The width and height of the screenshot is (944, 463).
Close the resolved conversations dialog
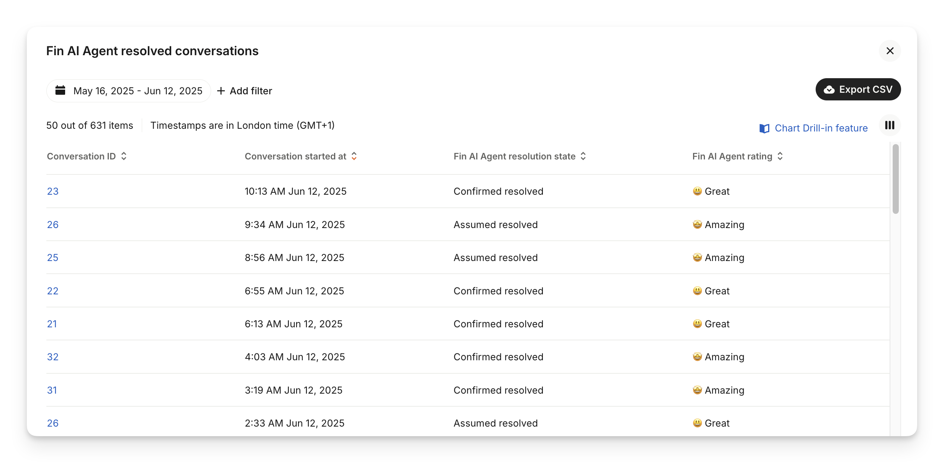coord(890,51)
